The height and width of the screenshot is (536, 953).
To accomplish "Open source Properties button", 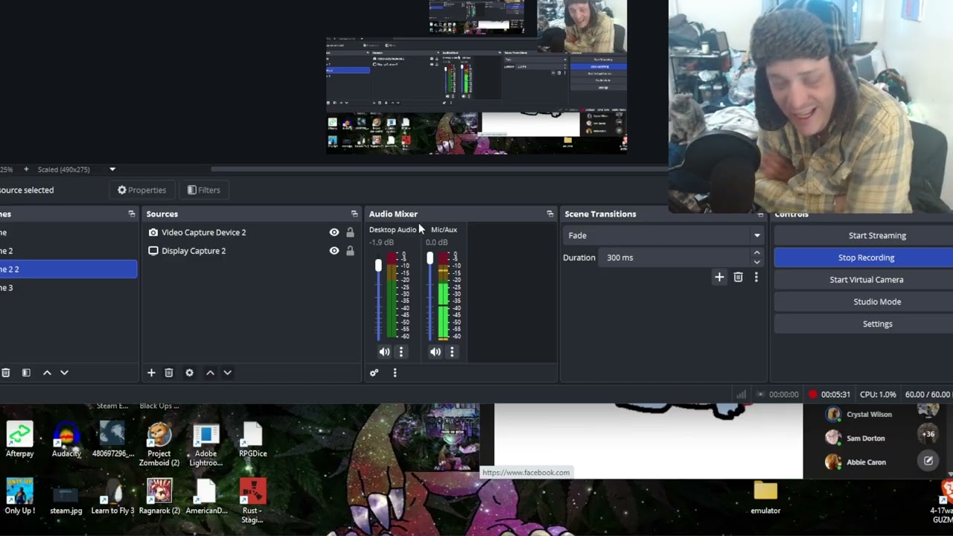I will click(x=141, y=190).
